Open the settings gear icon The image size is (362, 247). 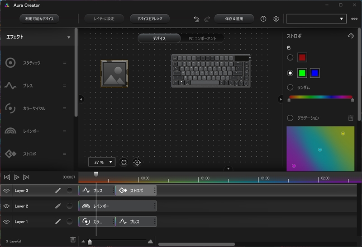276,19
